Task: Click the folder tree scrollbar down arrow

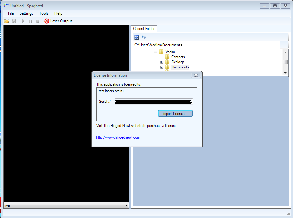Action: (285, 73)
